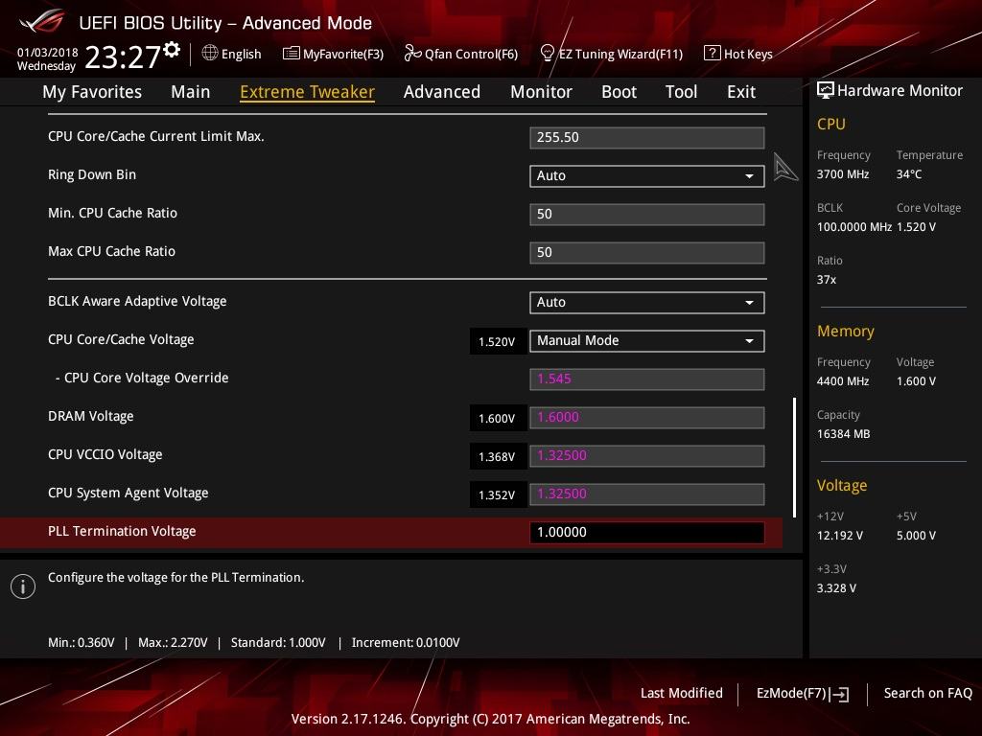Expand the Ring Down Bin dropdown
Screen dimensions: 982x736
[x=646, y=176]
